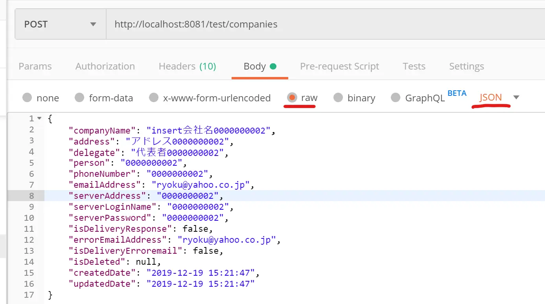
Task: Switch to the Params tab
Action: [35, 66]
